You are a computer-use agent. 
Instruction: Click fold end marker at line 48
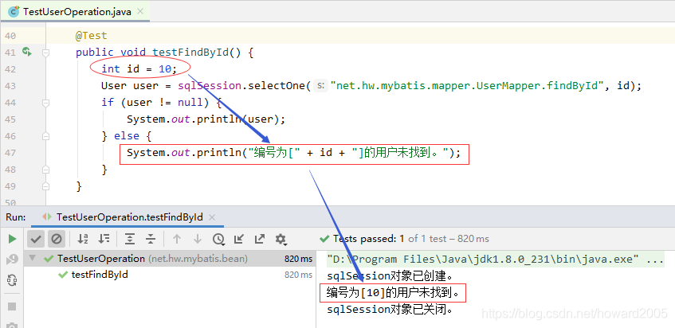pyautogui.click(x=45, y=170)
